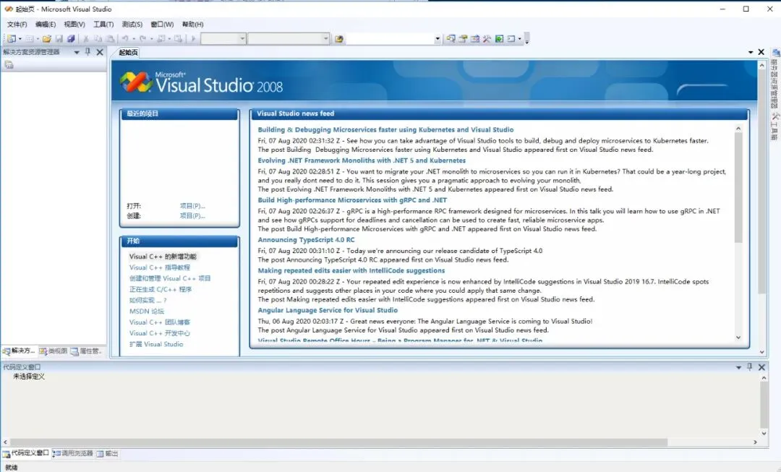
Task: Click the Save All toolbar icon
Action: (71, 38)
